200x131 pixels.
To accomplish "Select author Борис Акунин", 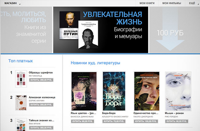I will point(37,100).
